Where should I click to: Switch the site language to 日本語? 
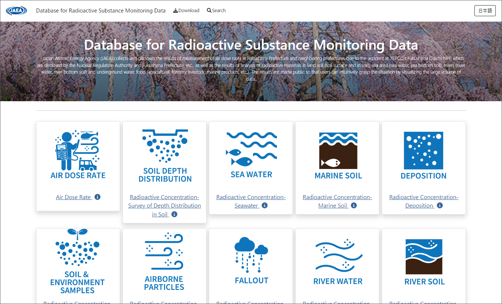[485, 11]
